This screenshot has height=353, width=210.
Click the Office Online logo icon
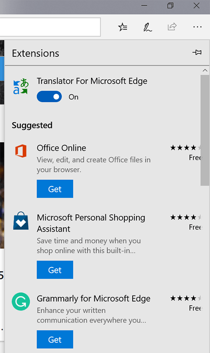coord(21,151)
